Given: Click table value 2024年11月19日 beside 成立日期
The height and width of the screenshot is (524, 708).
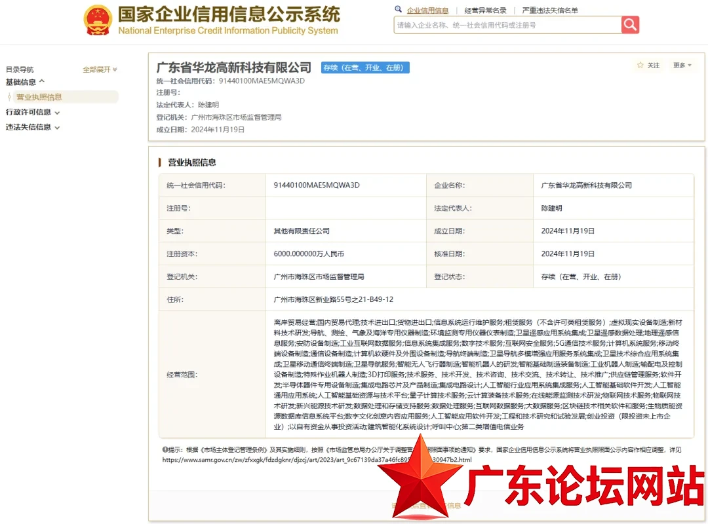Looking at the screenshot, I should click(x=568, y=231).
